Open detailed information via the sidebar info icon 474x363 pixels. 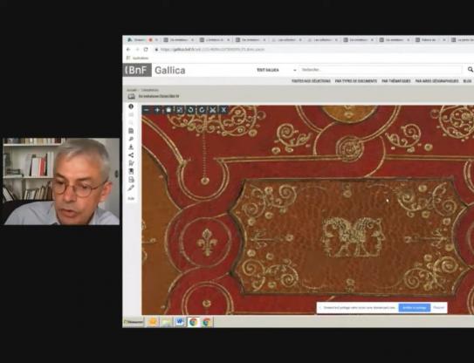[x=131, y=106]
